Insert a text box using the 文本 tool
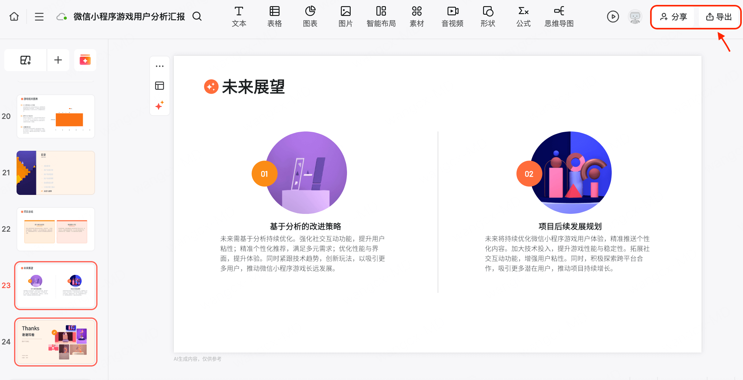The image size is (743, 380). click(x=239, y=17)
